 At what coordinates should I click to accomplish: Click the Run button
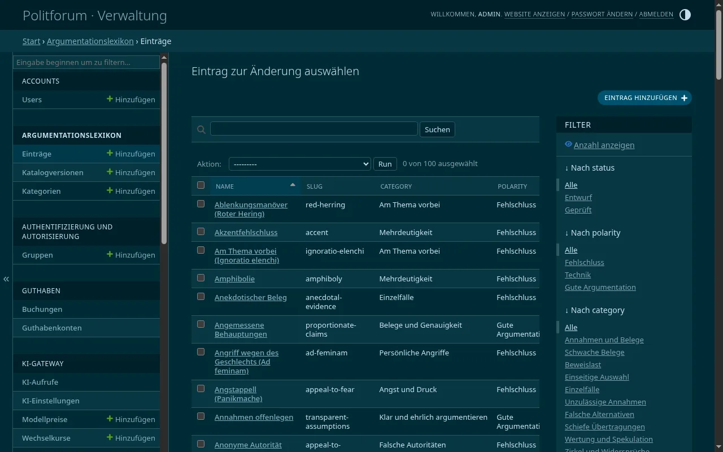pyautogui.click(x=385, y=164)
